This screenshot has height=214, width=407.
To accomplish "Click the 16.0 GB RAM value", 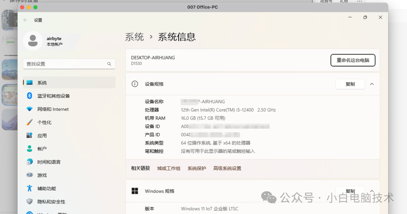I will point(203,118).
